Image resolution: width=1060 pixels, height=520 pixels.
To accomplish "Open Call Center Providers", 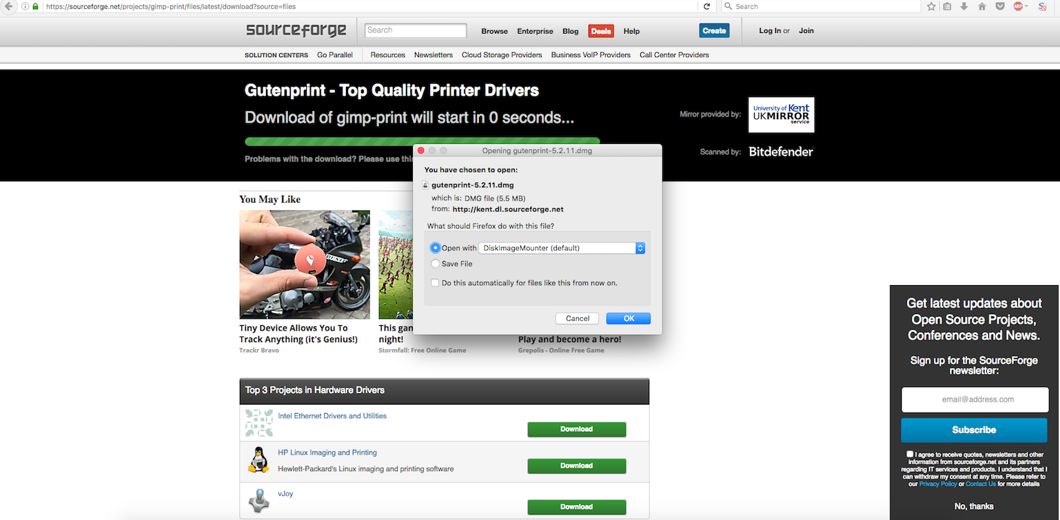I will [674, 55].
